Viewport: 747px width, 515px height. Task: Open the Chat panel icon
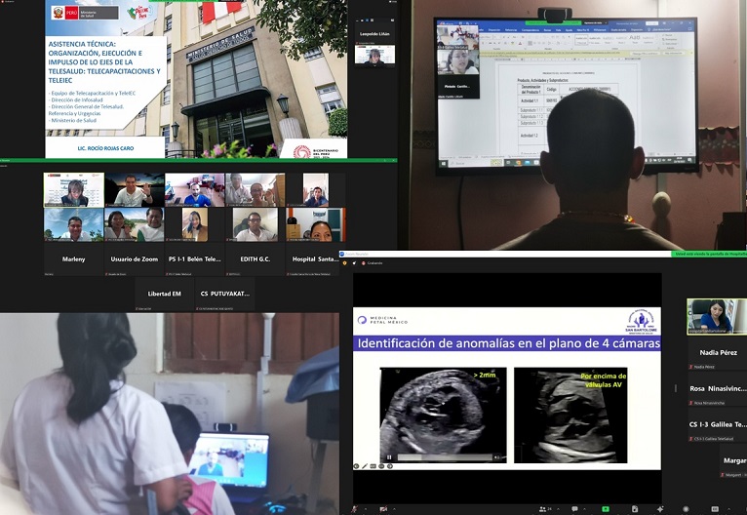(575, 509)
